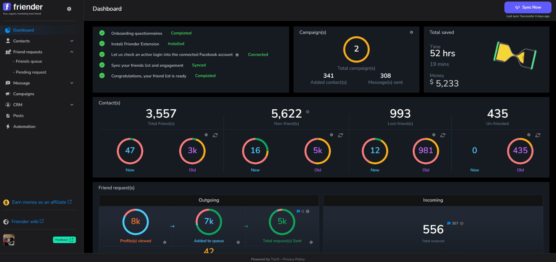
Task: Click the user profile avatar thumbnail
Action: point(9,240)
